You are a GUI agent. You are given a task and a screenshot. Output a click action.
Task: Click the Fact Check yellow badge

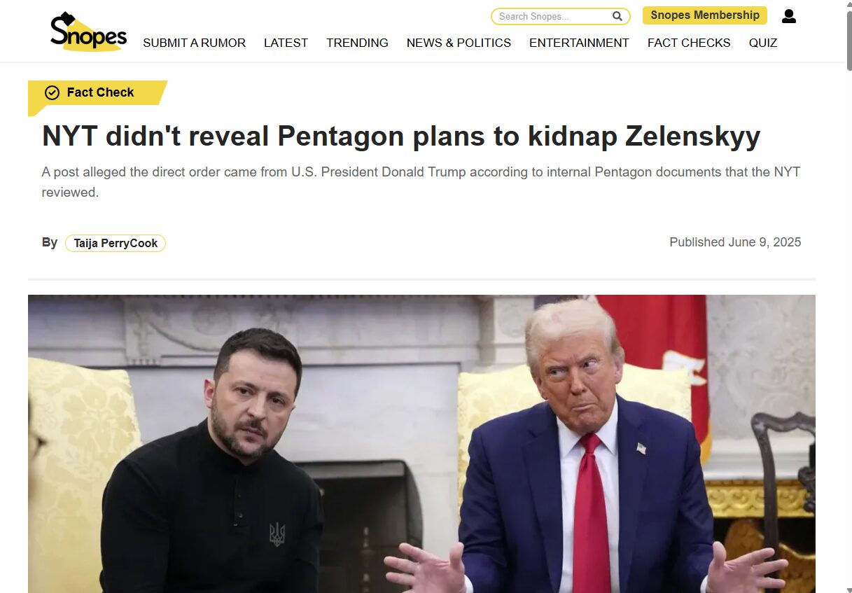(97, 93)
